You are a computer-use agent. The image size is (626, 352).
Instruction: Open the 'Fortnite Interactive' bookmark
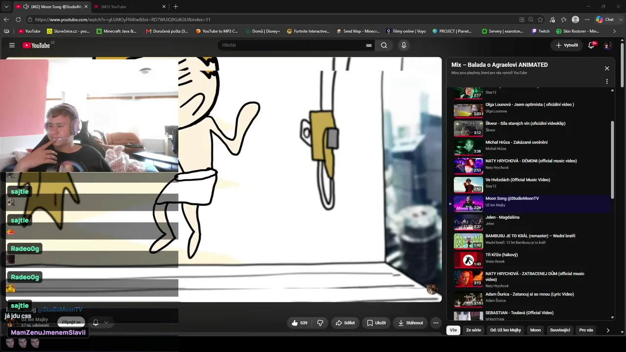click(x=308, y=31)
